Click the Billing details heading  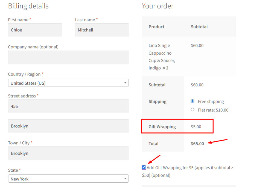[28, 6]
